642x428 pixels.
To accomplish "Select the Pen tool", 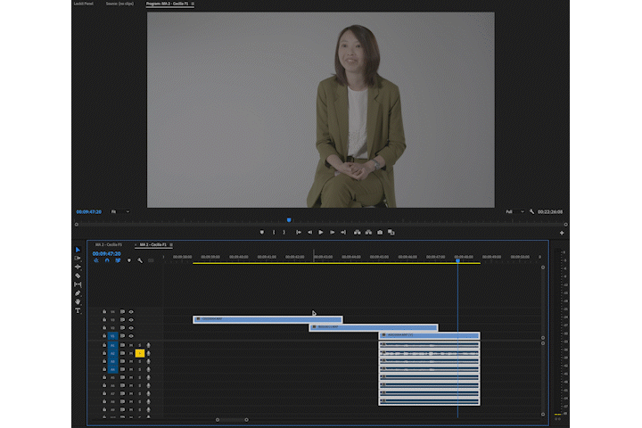I will [x=78, y=292].
